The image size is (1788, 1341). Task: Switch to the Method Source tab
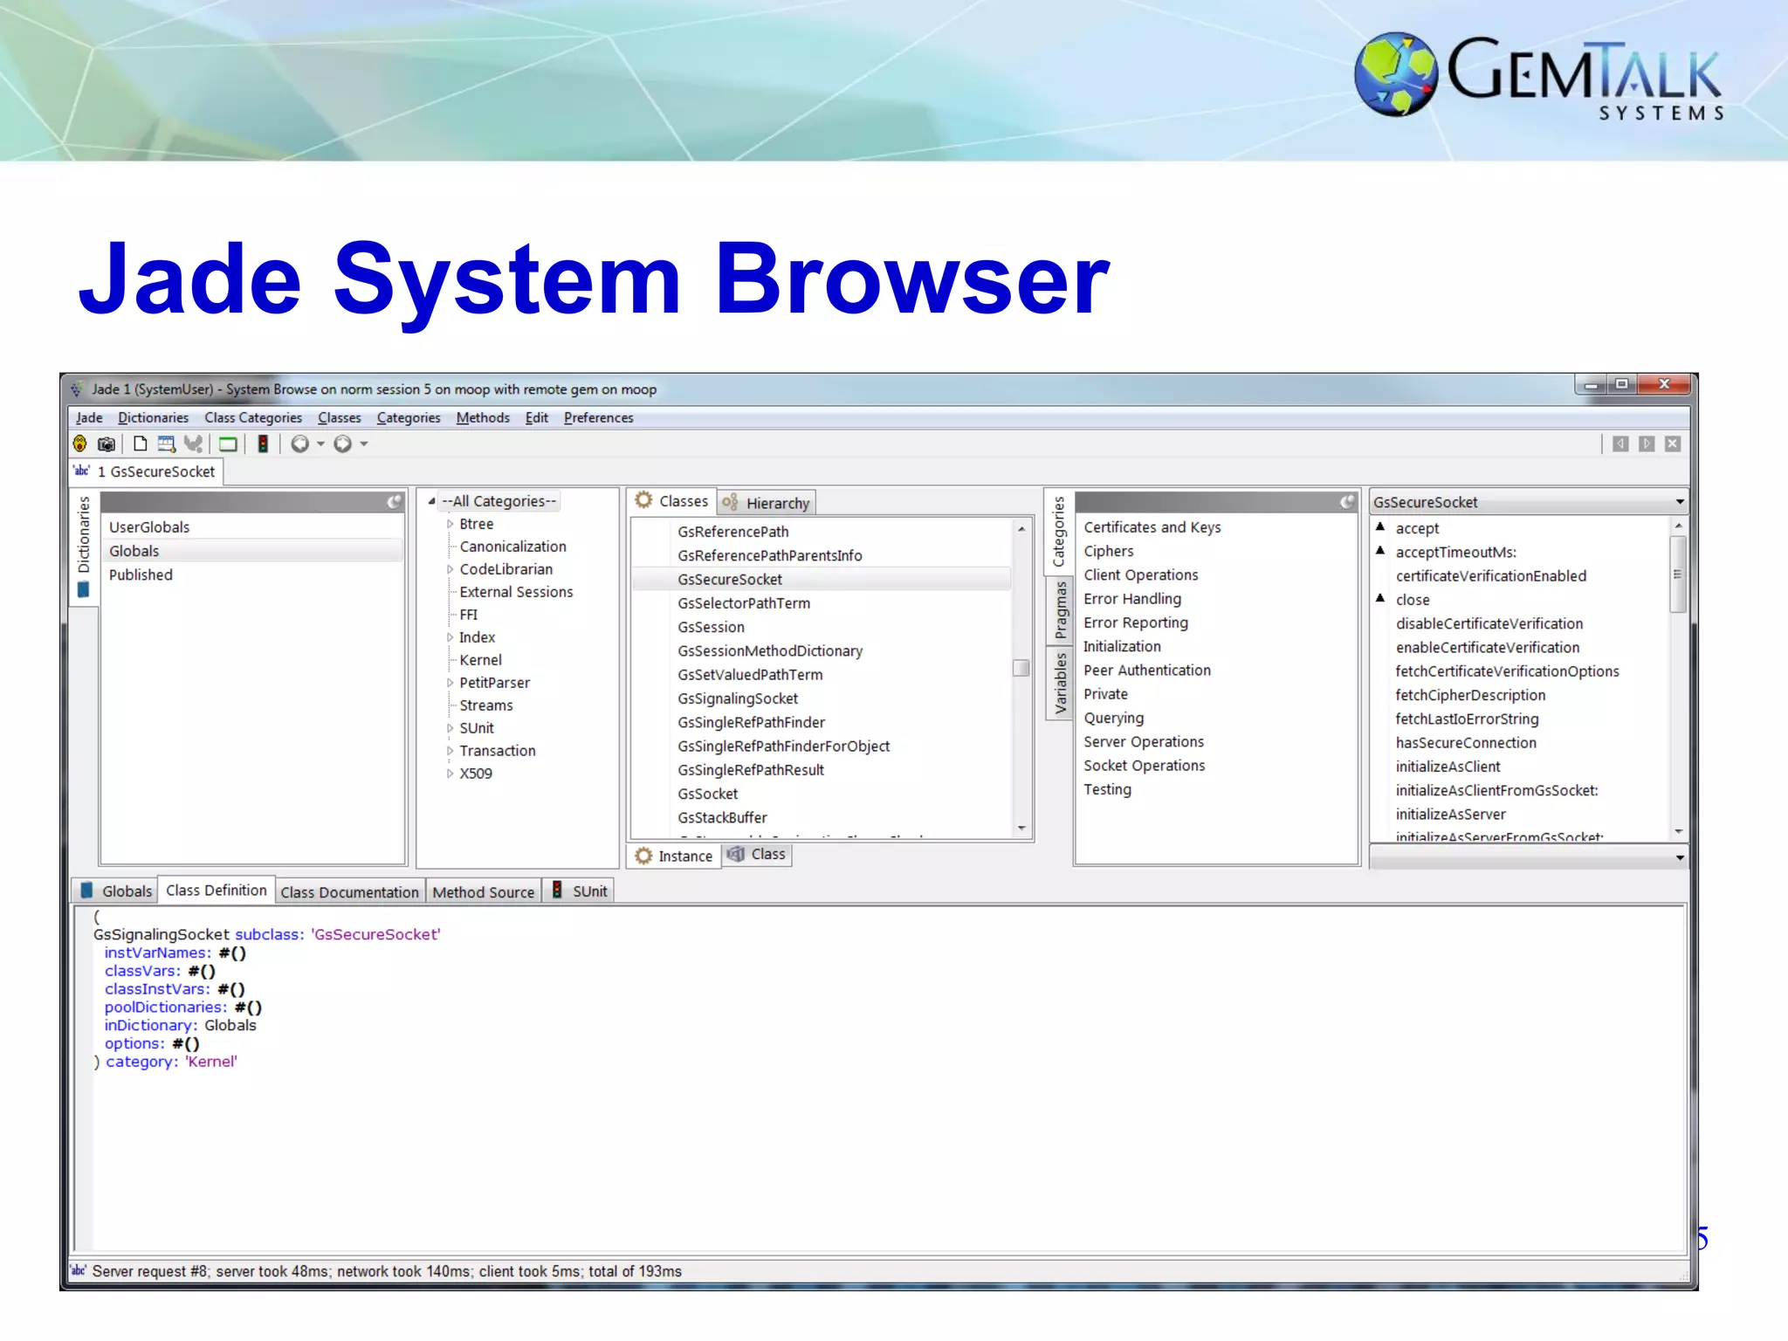click(x=483, y=891)
